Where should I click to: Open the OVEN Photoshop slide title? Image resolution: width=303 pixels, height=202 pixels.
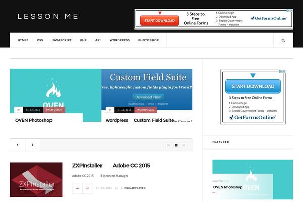[x=34, y=120]
